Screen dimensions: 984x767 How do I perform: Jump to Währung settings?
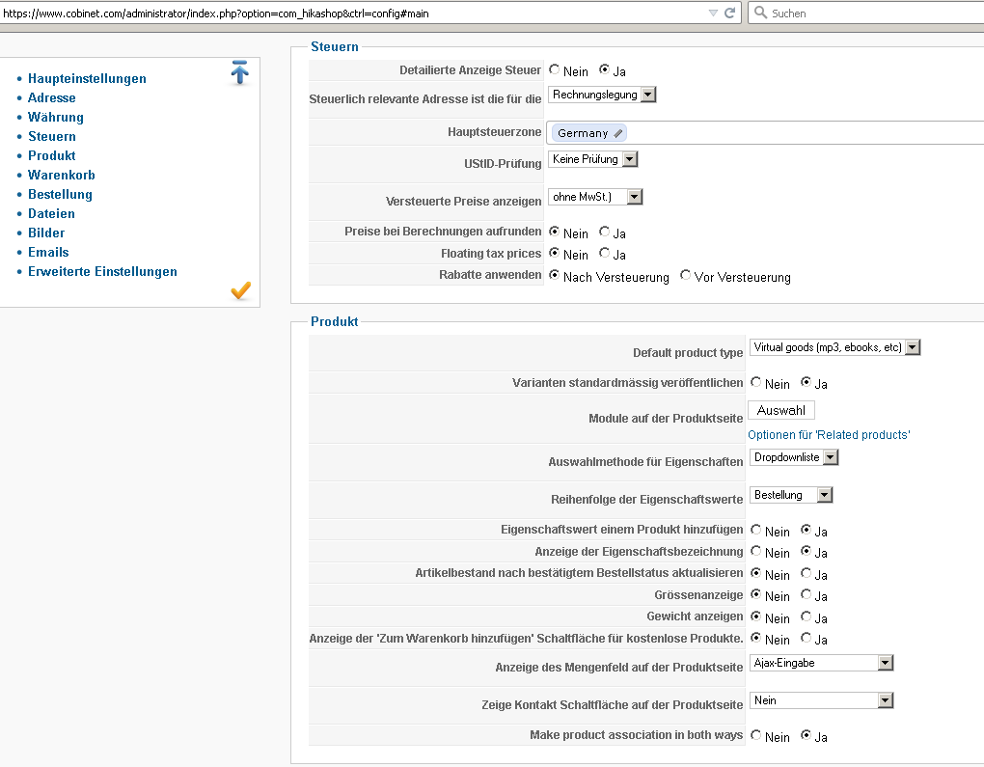click(x=55, y=118)
